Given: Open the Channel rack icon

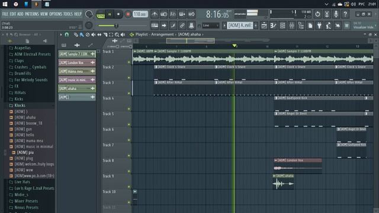Looking at the screenshot, I should [282, 25].
